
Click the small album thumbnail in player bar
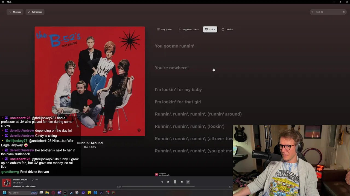coord(7,183)
